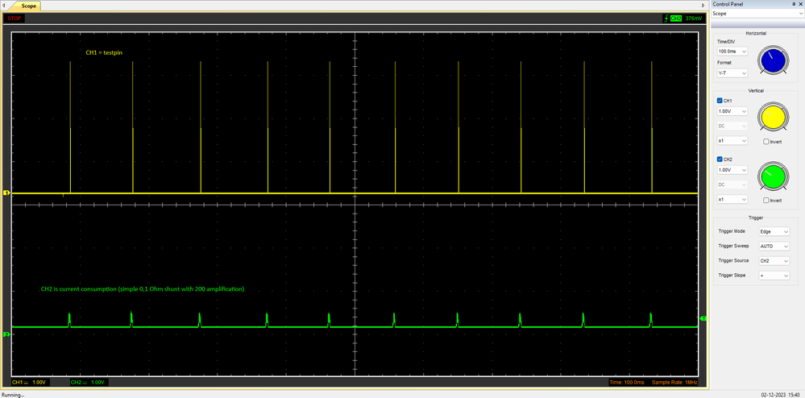The width and height of the screenshot is (805, 398).
Task: Click the Horizontal group label
Action: [x=756, y=33]
